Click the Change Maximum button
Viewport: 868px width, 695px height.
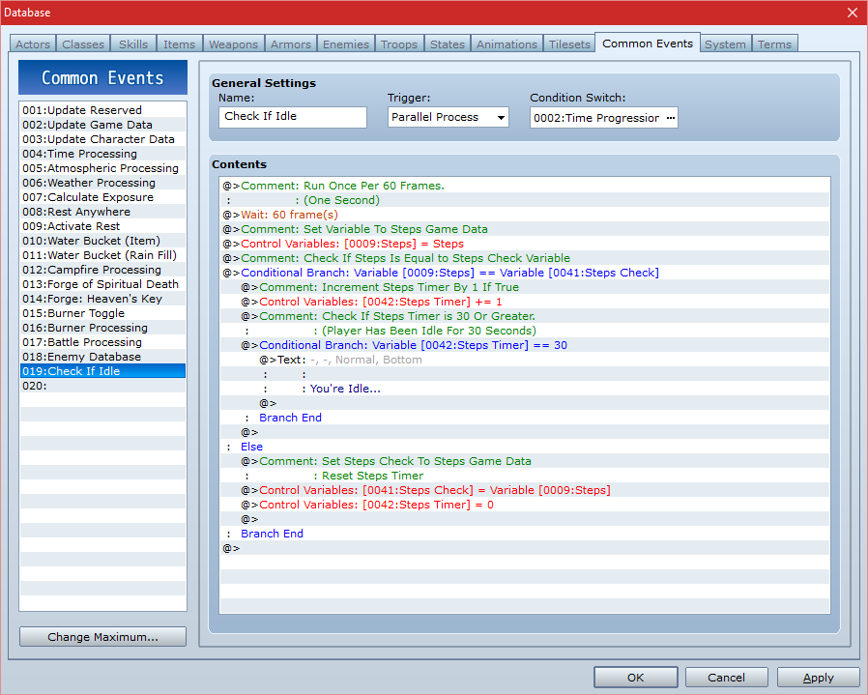pos(103,637)
